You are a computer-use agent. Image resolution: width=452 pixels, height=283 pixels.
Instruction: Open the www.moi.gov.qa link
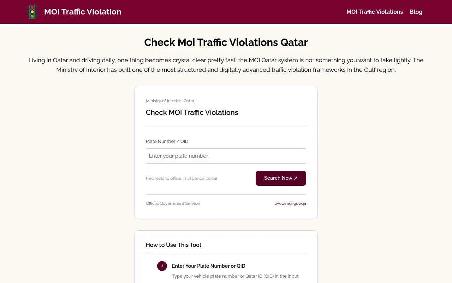pyautogui.click(x=290, y=203)
